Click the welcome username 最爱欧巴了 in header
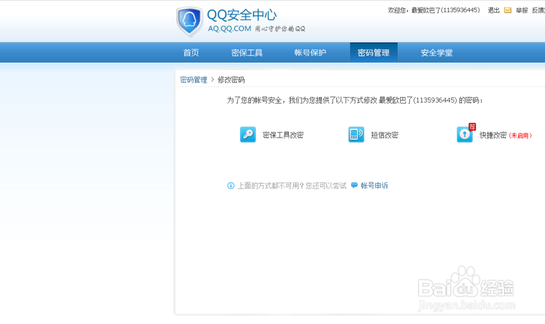This screenshot has width=545, height=324. (x=426, y=10)
